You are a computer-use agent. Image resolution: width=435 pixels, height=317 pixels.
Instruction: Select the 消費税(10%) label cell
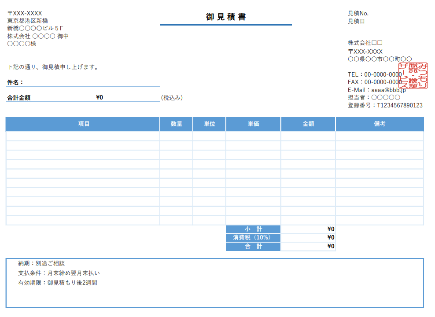tap(253, 238)
